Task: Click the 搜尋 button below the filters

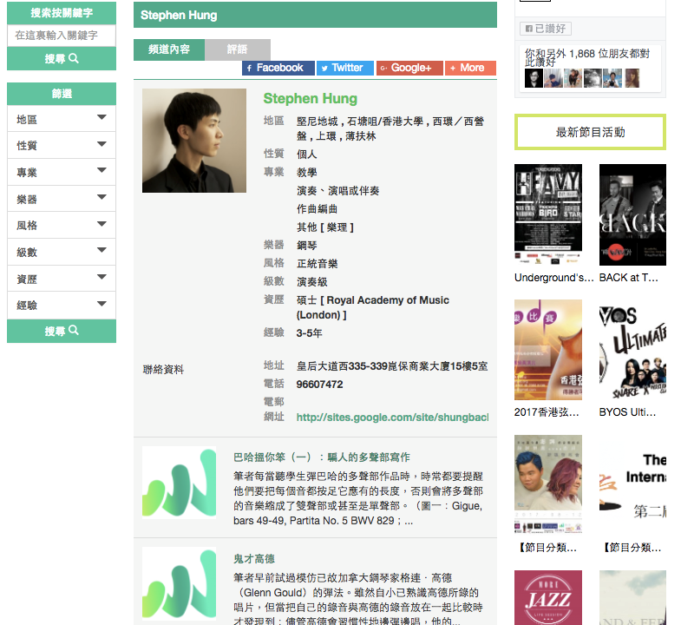Action: point(62,332)
